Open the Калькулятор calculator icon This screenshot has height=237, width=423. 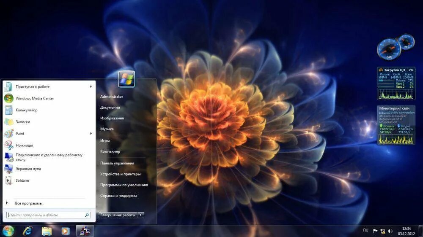pos(8,110)
